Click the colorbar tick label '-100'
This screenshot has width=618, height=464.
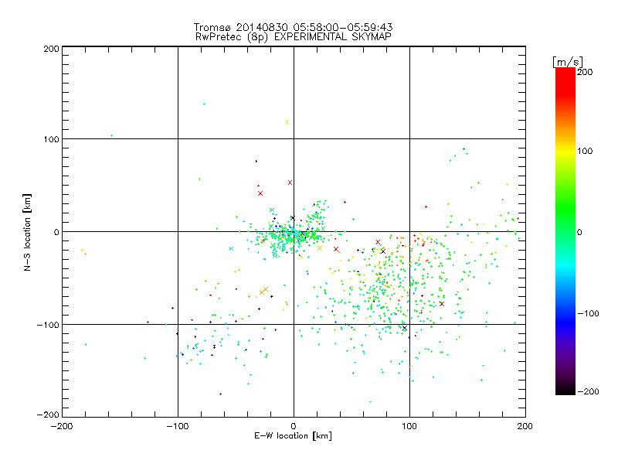(x=588, y=314)
